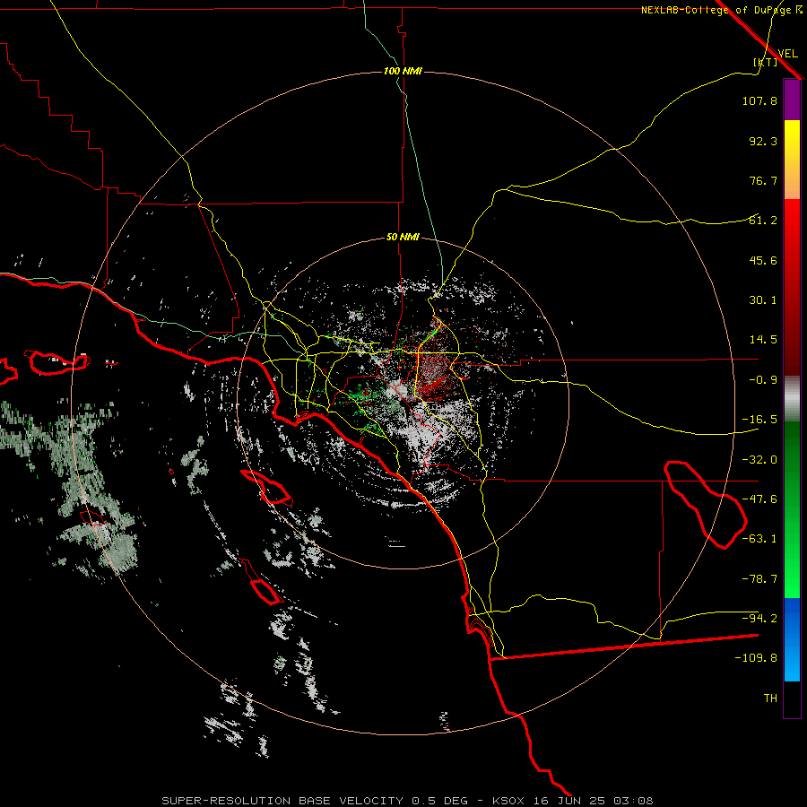Select the 61.2 legend value
Image resolution: width=807 pixels, height=807 pixels.
[x=763, y=221]
